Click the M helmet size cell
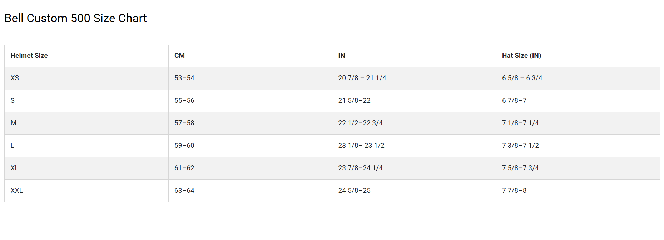Image resolution: width=664 pixels, height=240 pixels. (x=14, y=123)
